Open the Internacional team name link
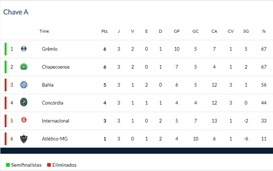 click(x=55, y=121)
